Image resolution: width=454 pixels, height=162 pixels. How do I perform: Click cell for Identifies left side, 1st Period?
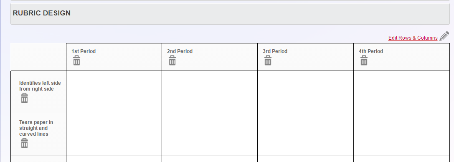114,92
